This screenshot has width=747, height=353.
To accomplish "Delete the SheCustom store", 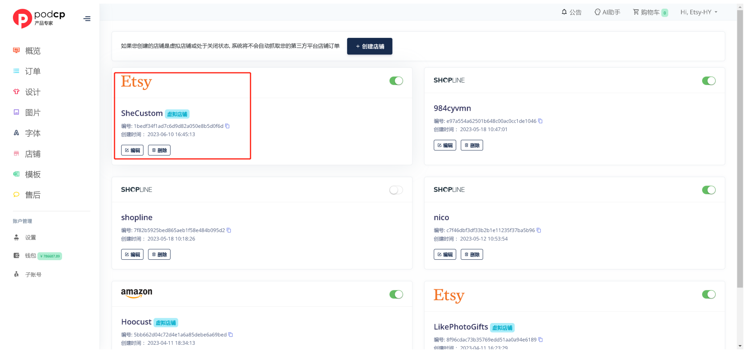I will tap(159, 150).
